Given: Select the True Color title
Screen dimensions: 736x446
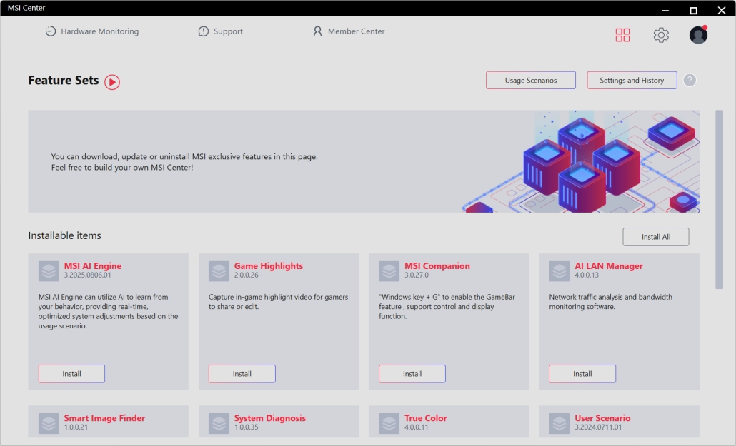Looking at the screenshot, I should click(426, 418).
